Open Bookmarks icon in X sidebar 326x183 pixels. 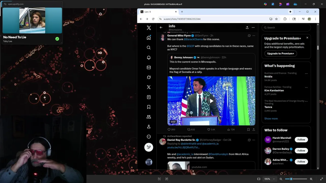point(149,107)
